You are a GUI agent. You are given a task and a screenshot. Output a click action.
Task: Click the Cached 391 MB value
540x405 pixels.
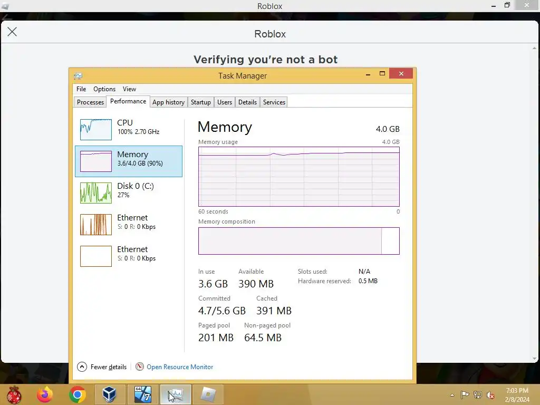click(274, 311)
